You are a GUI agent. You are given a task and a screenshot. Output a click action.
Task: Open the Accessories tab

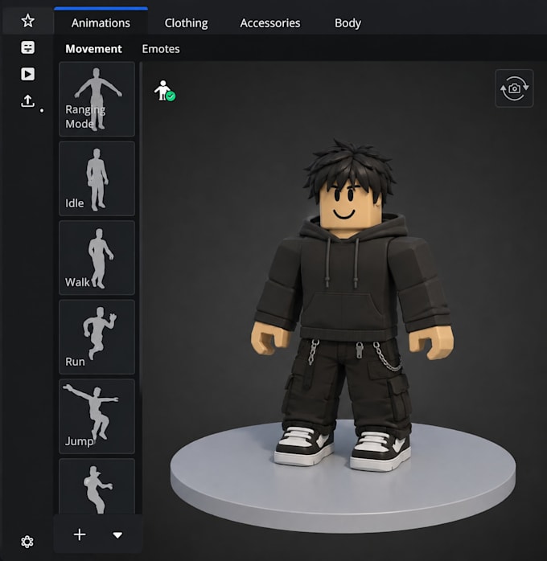[270, 23]
